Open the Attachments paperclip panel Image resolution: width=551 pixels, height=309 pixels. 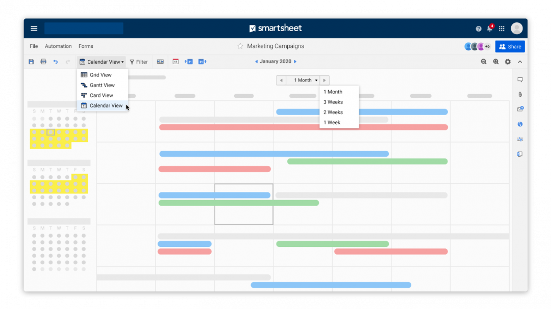(x=520, y=94)
